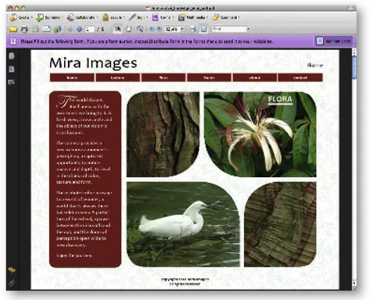
Task: Click the zoom in button
Action: click(159, 29)
